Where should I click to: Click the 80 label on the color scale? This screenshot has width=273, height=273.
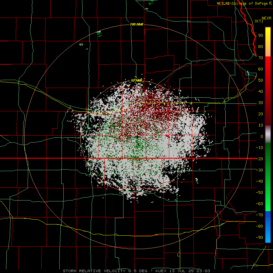261,47
